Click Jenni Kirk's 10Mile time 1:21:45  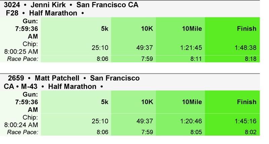pos(191,48)
